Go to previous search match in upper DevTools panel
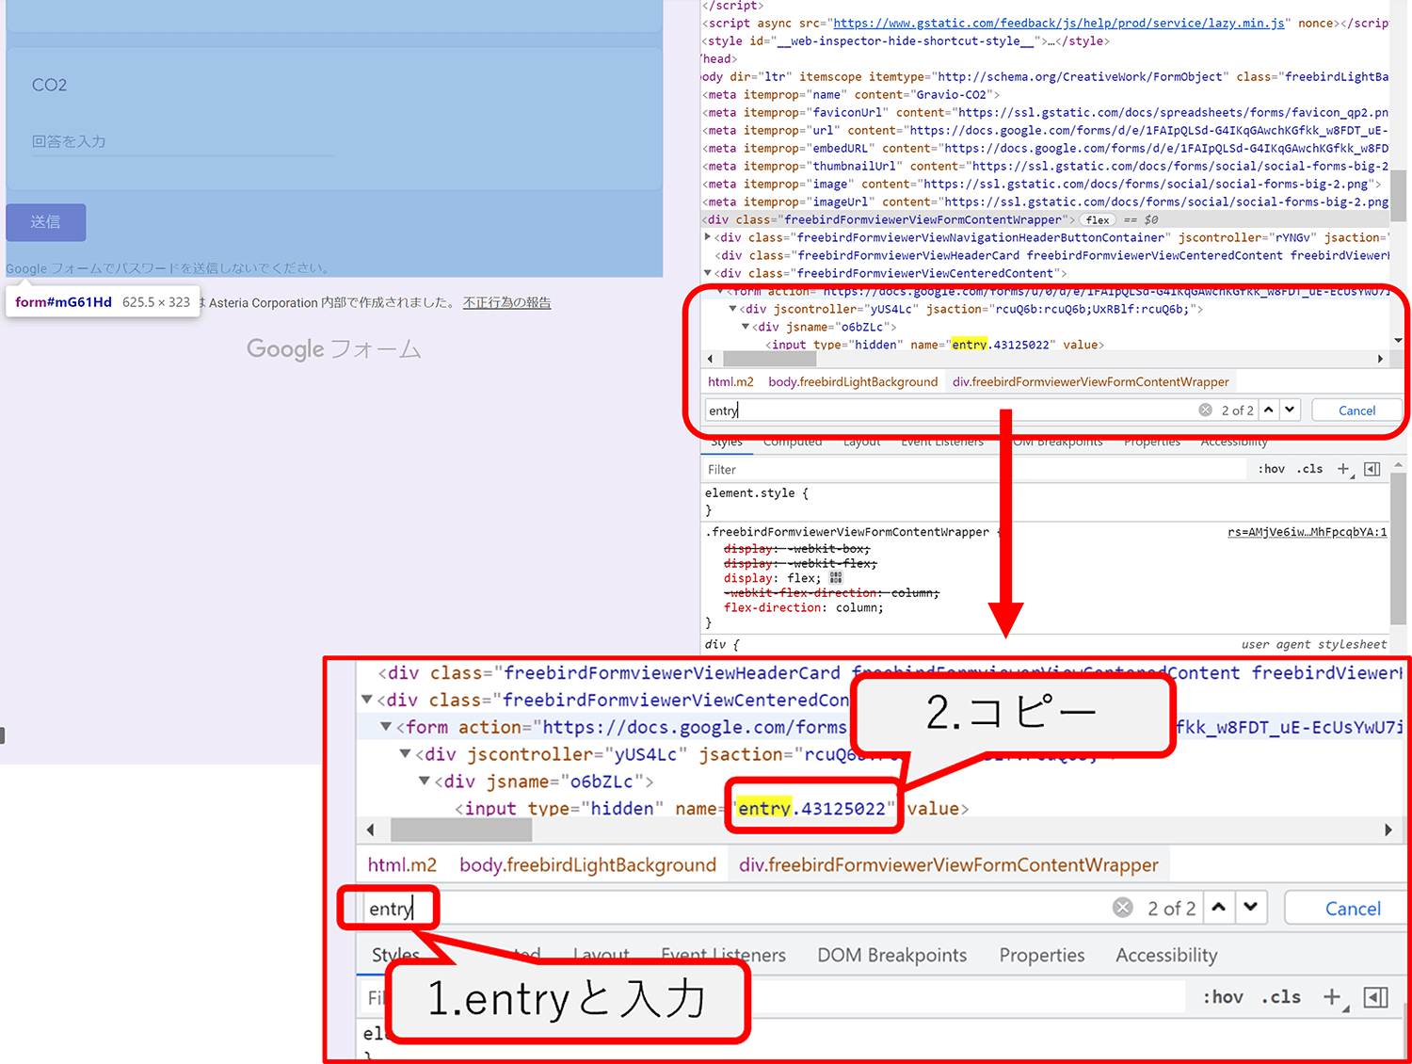This screenshot has width=1412, height=1064. [1269, 410]
